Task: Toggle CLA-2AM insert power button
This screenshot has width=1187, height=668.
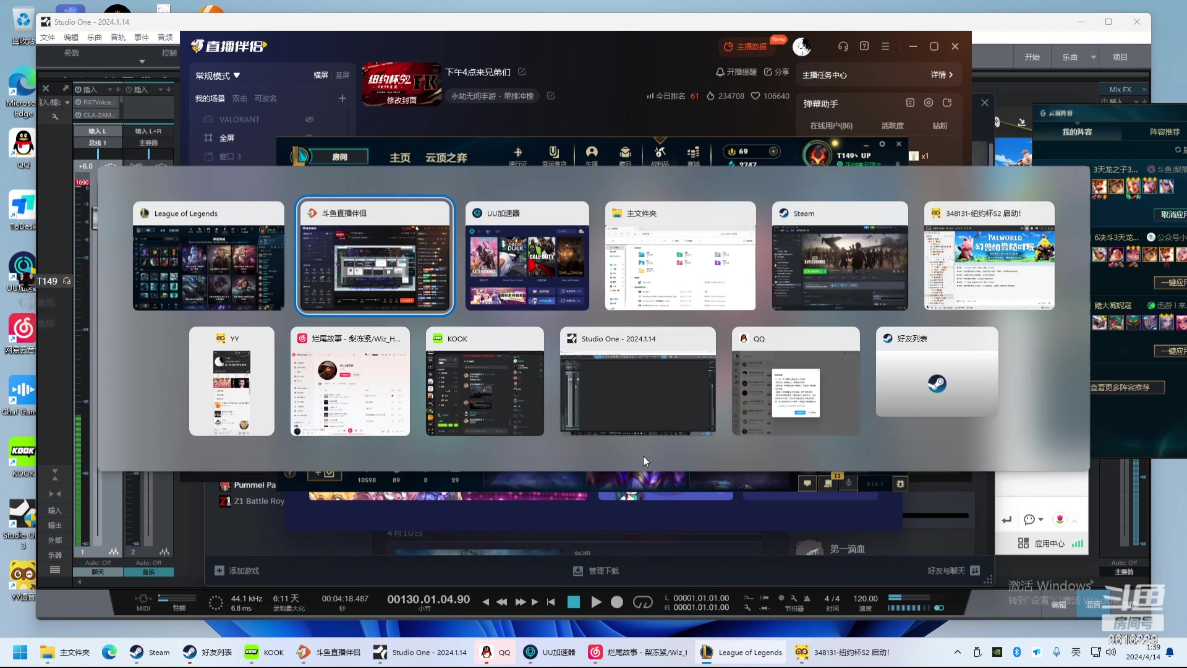Action: point(79,114)
